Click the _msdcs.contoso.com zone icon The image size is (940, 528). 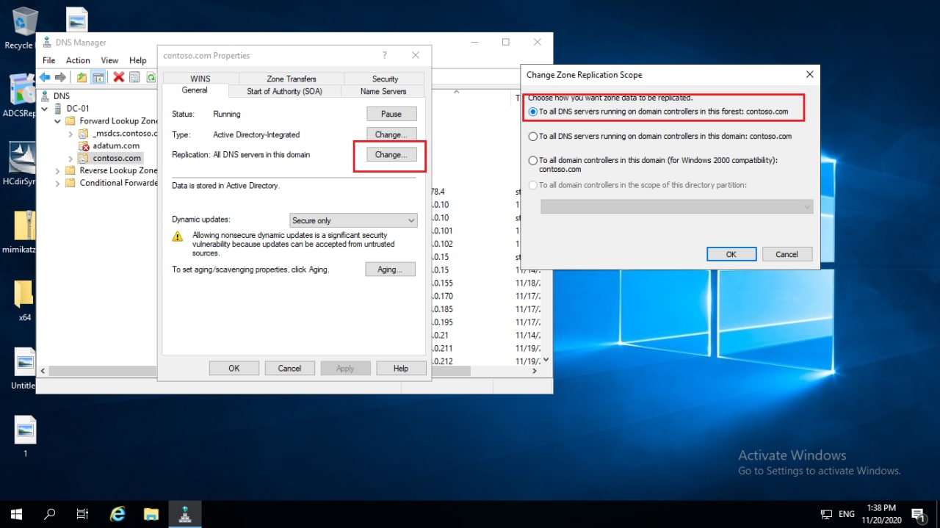[x=84, y=134]
